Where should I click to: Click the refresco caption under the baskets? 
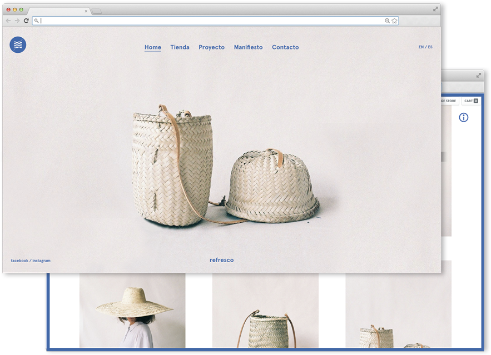(x=221, y=259)
